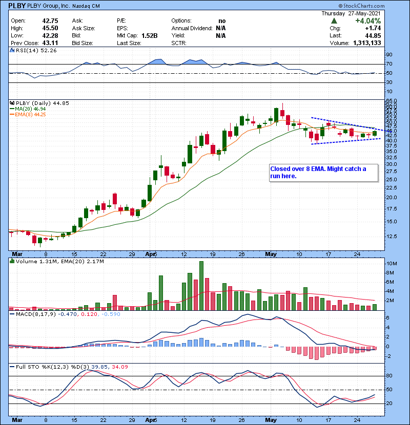Click the RSI(14) panel chart icon

pos(12,50)
